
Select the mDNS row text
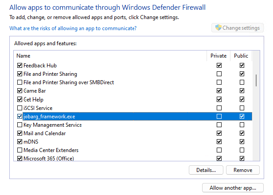click(x=31, y=141)
